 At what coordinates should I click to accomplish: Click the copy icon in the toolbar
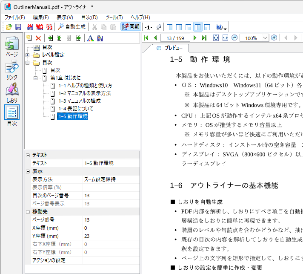(x=104, y=27)
